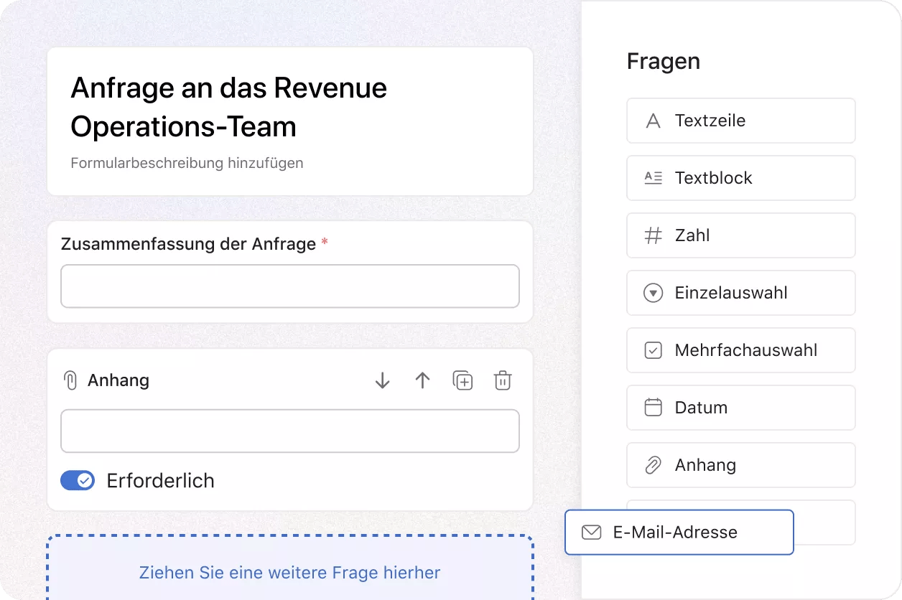Select the E-Mail-Adresse question chip
Viewport: 902px width, 600px height.
coord(679,533)
